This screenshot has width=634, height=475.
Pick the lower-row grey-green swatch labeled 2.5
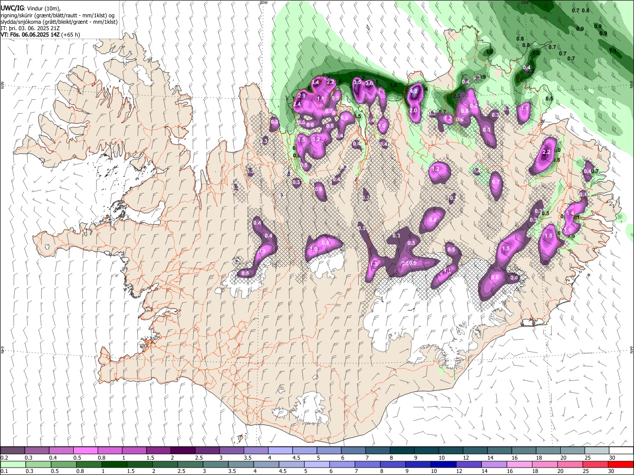coord(190,464)
